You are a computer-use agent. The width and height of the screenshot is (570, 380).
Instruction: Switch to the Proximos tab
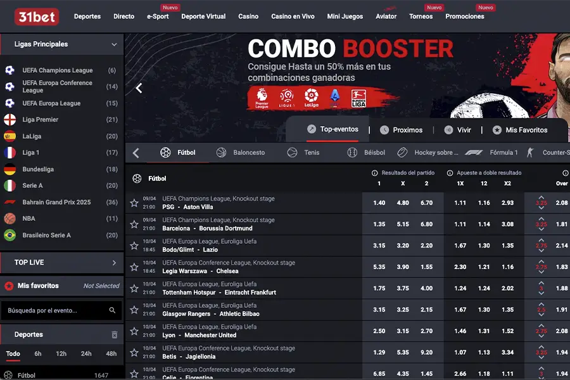click(402, 130)
